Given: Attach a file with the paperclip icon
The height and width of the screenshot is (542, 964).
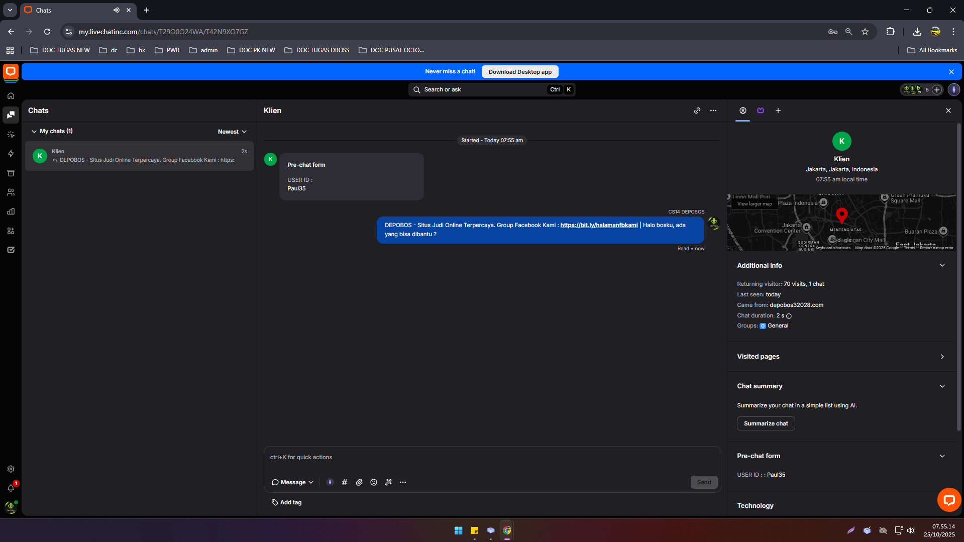Looking at the screenshot, I should [359, 482].
